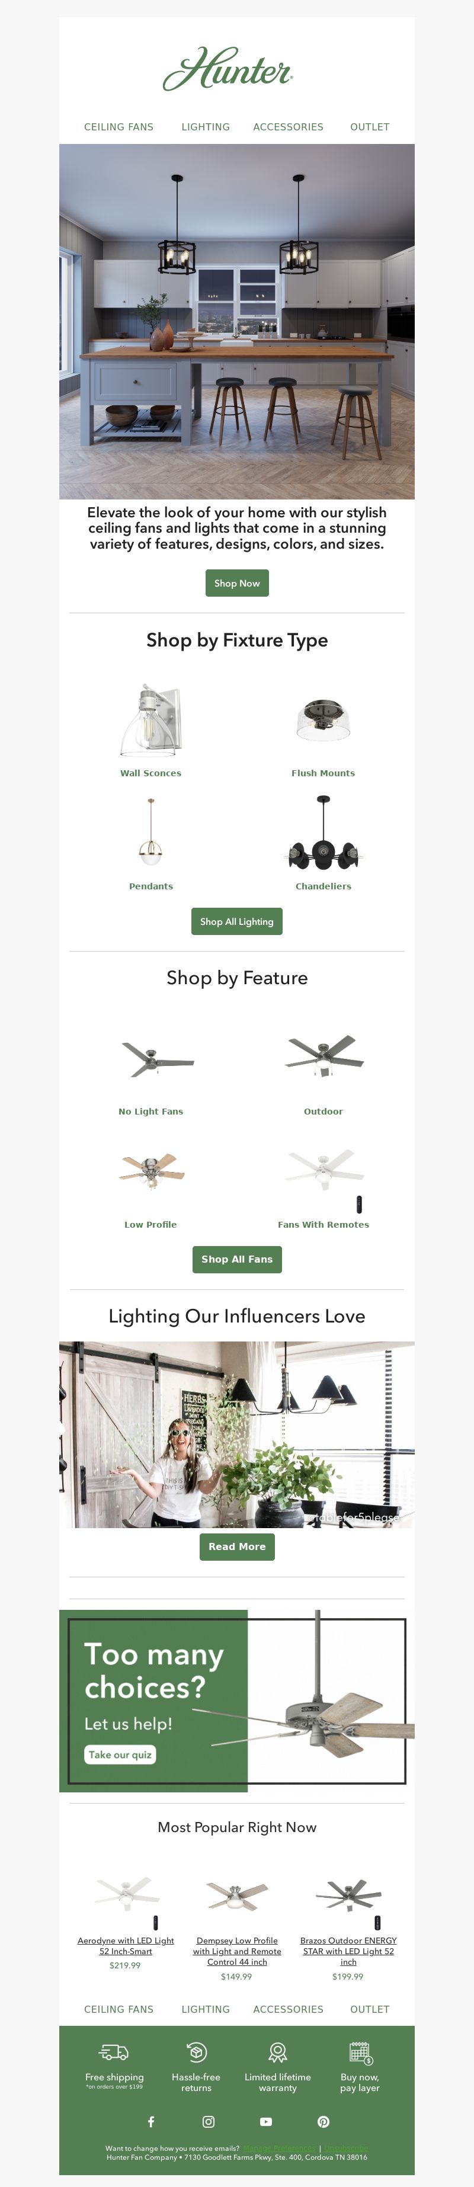Click Read More under the influencer photo
This screenshot has width=474, height=2187.
[x=237, y=1546]
